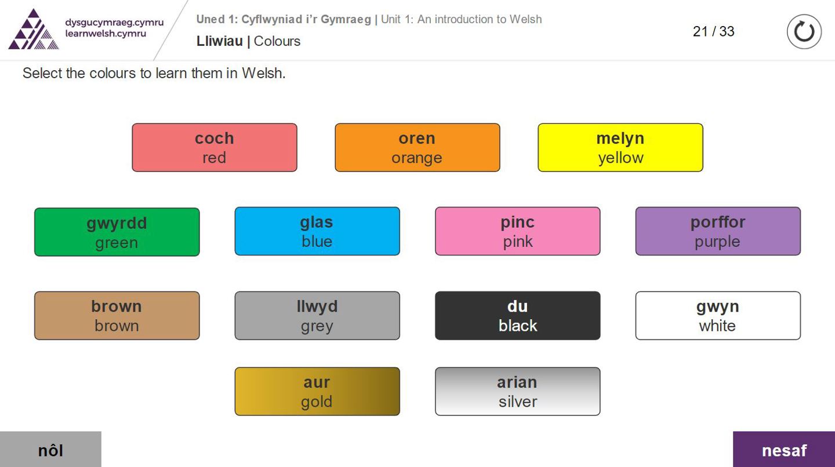Select the grey 'llwyd' tile
The height and width of the screenshot is (467, 835).
point(317,316)
